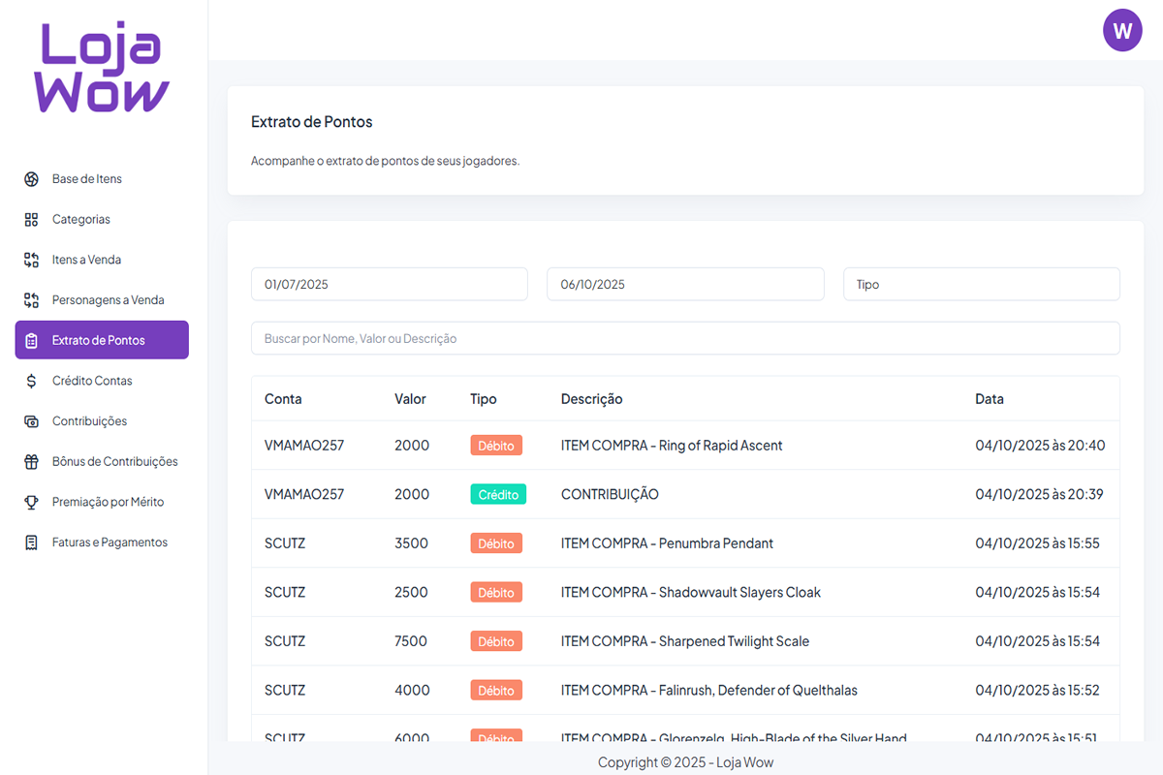Open the start date 01/07/2025 picker
Viewport: 1163px width, 775px height.
pos(389,285)
